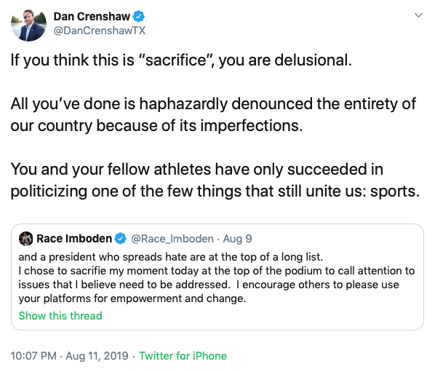Click Dan Crenshaw's profile avatar
The width and height of the screenshot is (435, 372).
point(28,24)
